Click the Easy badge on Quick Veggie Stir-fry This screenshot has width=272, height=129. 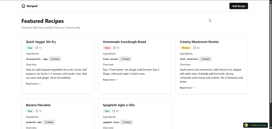tap(30, 48)
